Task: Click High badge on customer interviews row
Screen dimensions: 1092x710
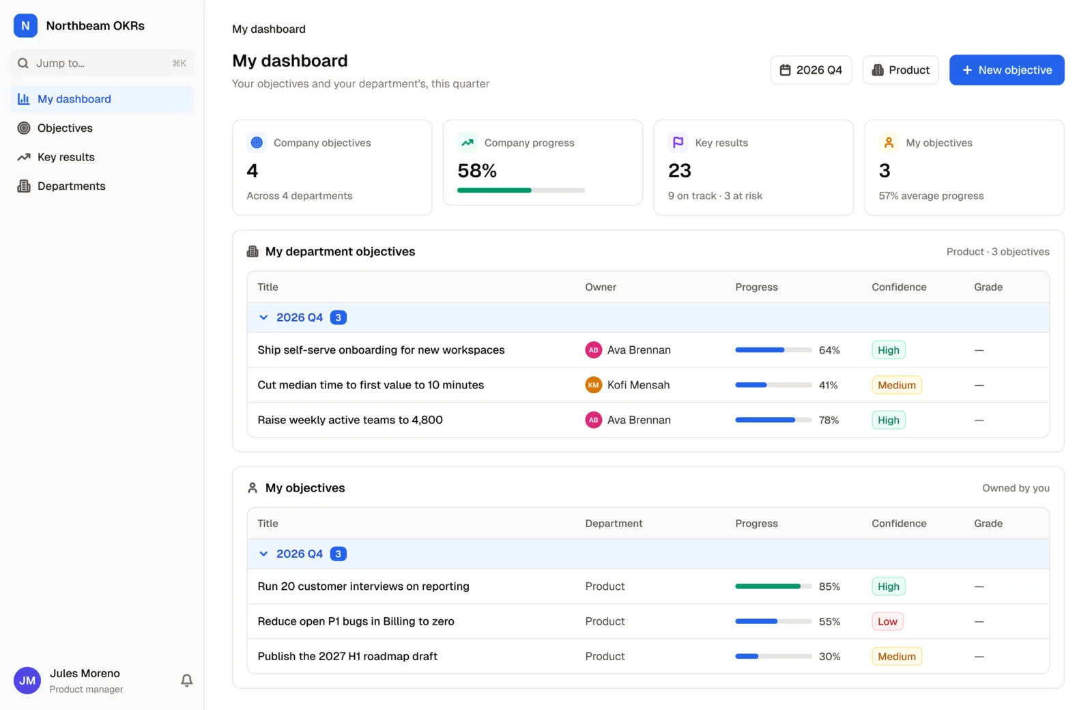Action: pos(889,586)
